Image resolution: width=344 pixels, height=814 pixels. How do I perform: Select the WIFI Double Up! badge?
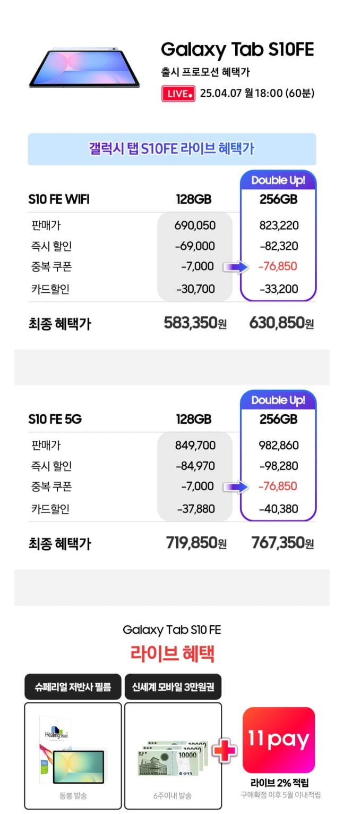[x=278, y=180]
